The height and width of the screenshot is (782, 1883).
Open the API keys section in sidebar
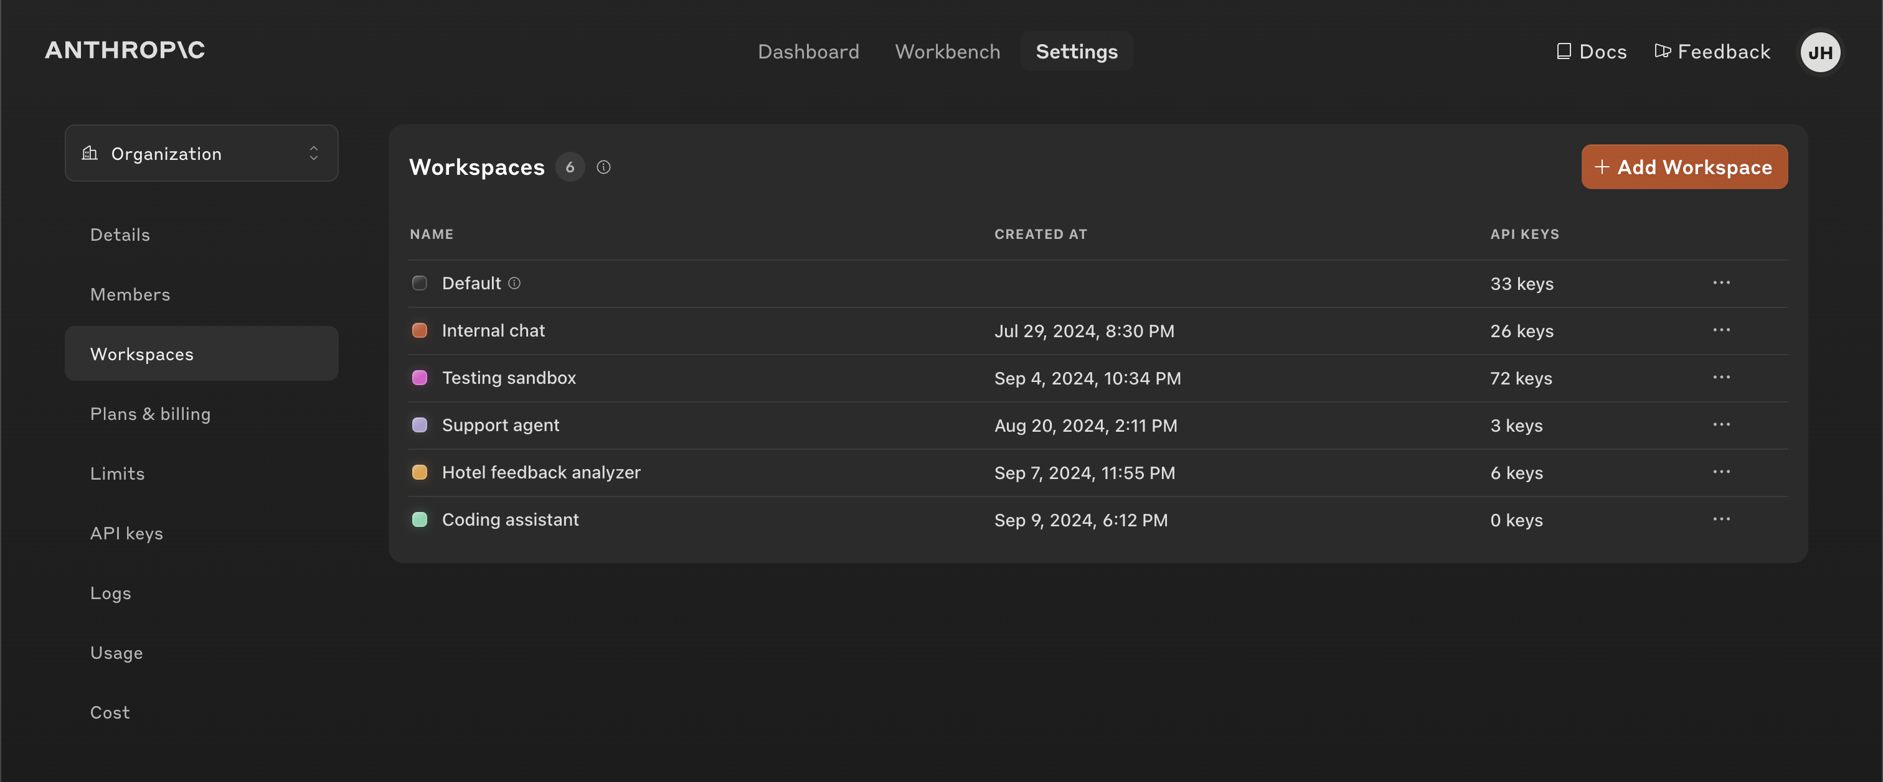126,533
